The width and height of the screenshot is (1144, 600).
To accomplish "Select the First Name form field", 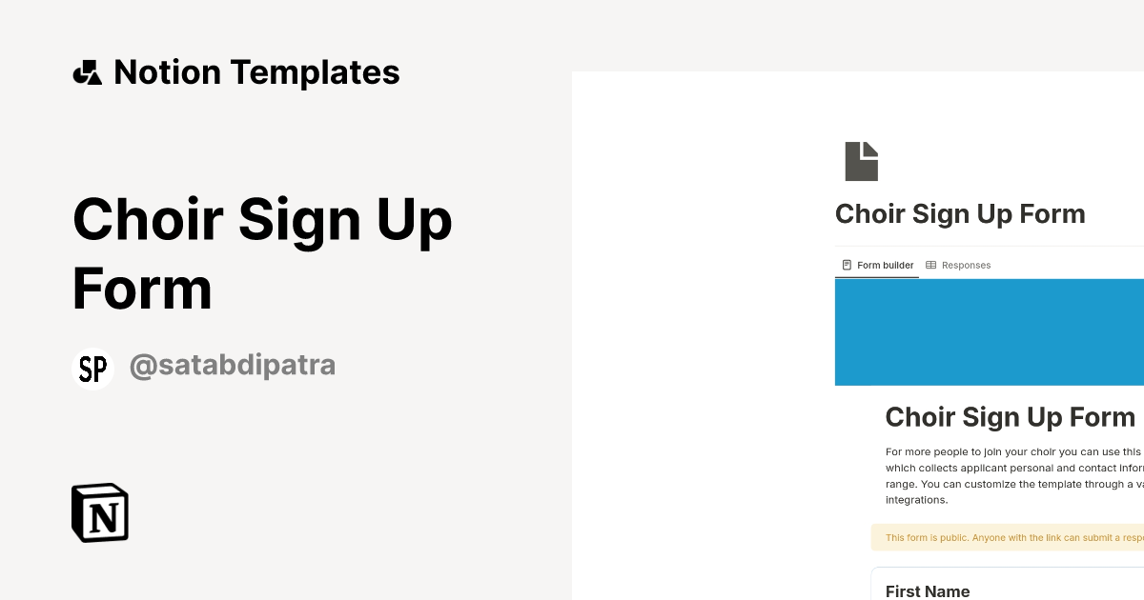I will [x=928, y=591].
